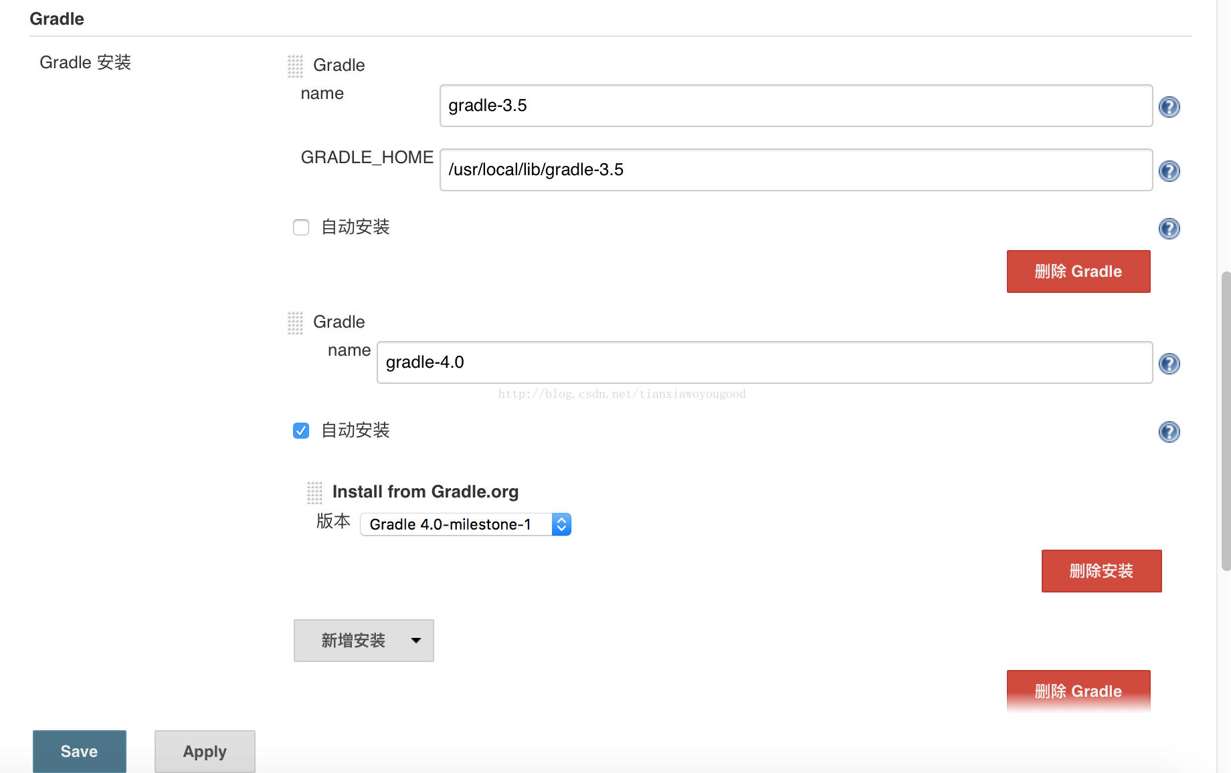1231x773 pixels.
Task: Save the configuration
Action: pos(80,752)
